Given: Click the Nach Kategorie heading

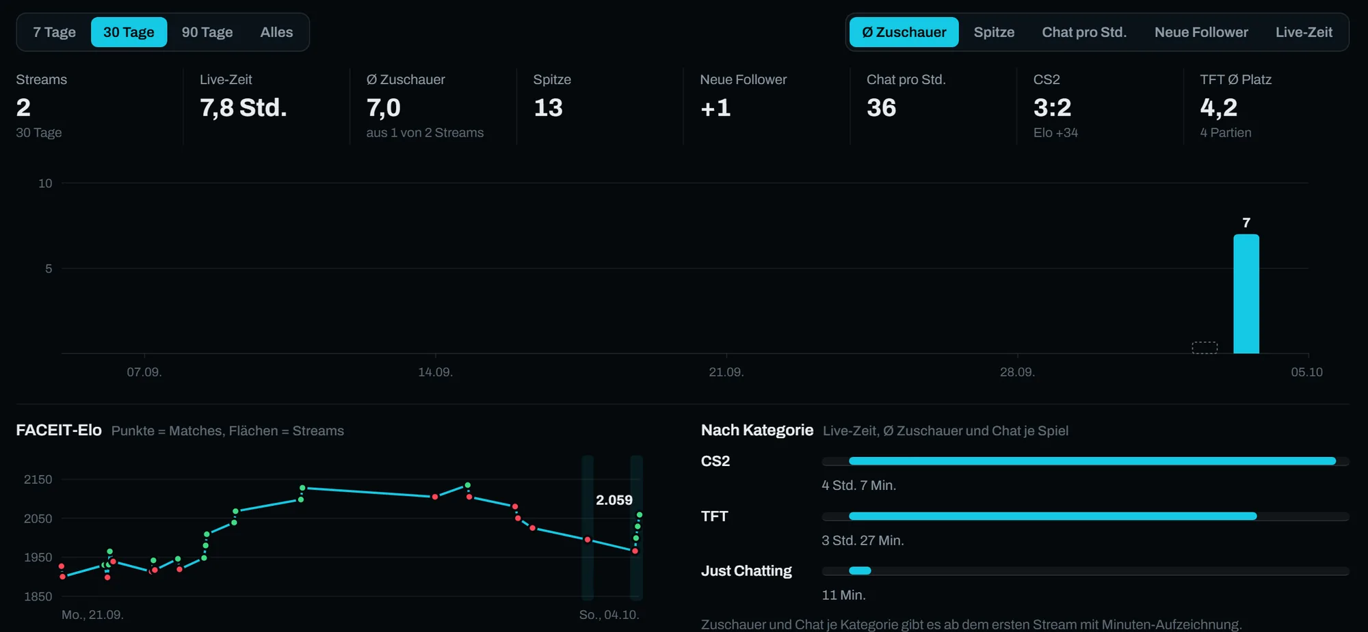Looking at the screenshot, I should point(757,430).
